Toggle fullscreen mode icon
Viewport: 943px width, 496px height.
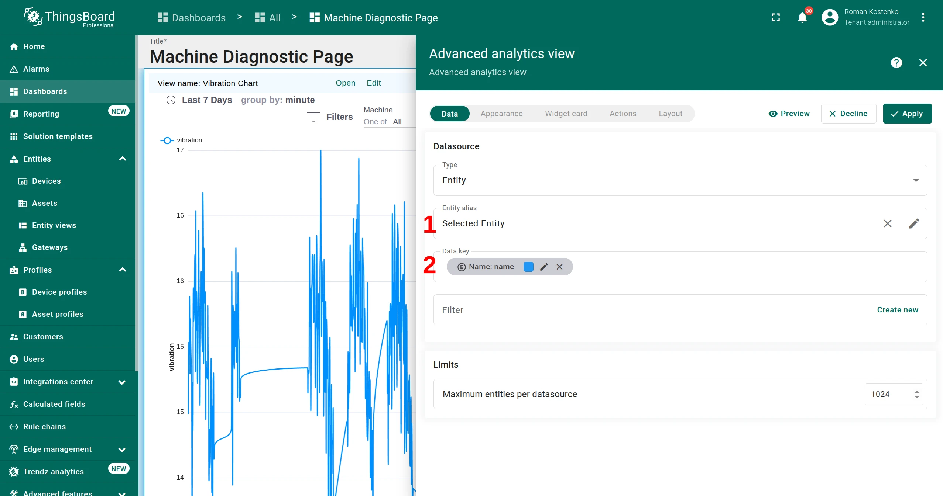(776, 17)
